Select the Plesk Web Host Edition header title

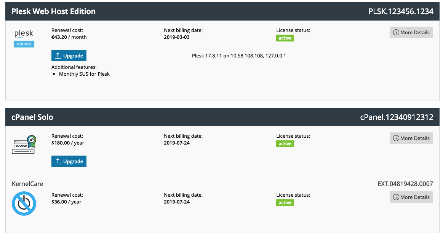[53, 11]
